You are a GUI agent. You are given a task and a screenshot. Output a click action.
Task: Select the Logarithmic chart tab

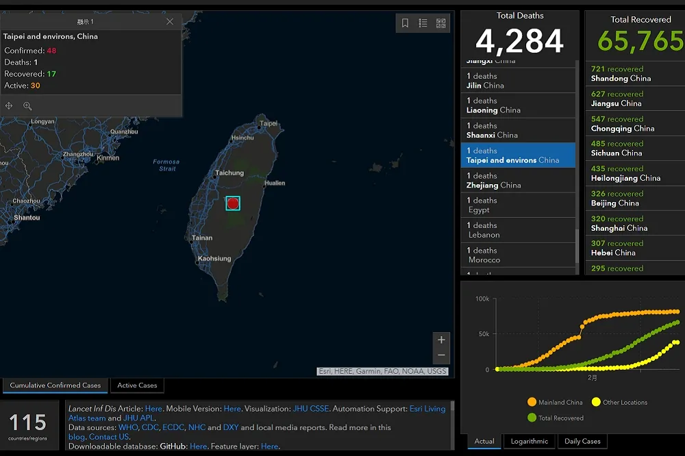[530, 441]
